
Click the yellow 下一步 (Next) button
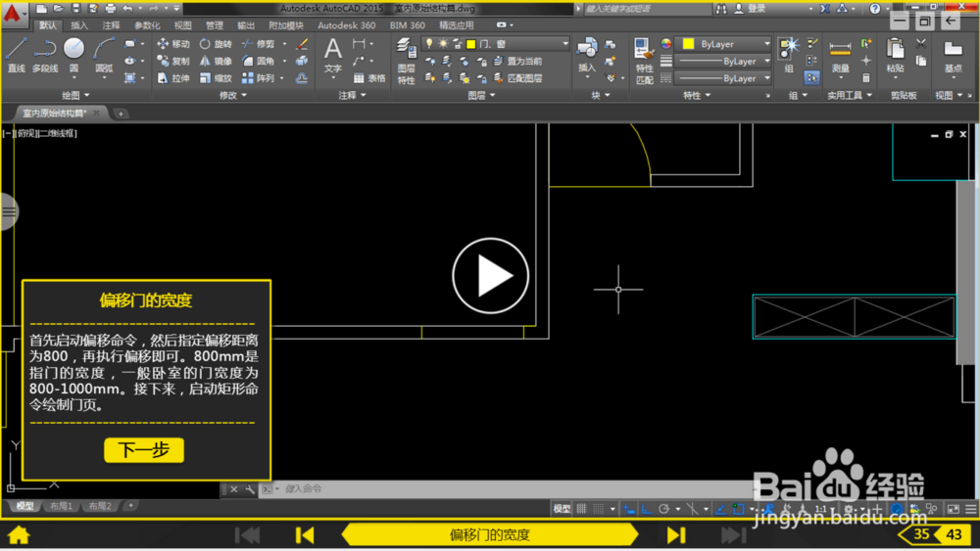click(x=144, y=450)
